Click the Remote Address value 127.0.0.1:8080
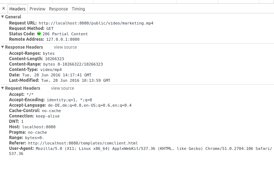The width and height of the screenshot is (274, 169). (63, 39)
